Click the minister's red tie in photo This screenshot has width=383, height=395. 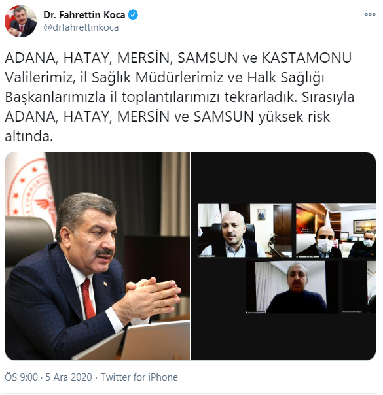tap(88, 298)
